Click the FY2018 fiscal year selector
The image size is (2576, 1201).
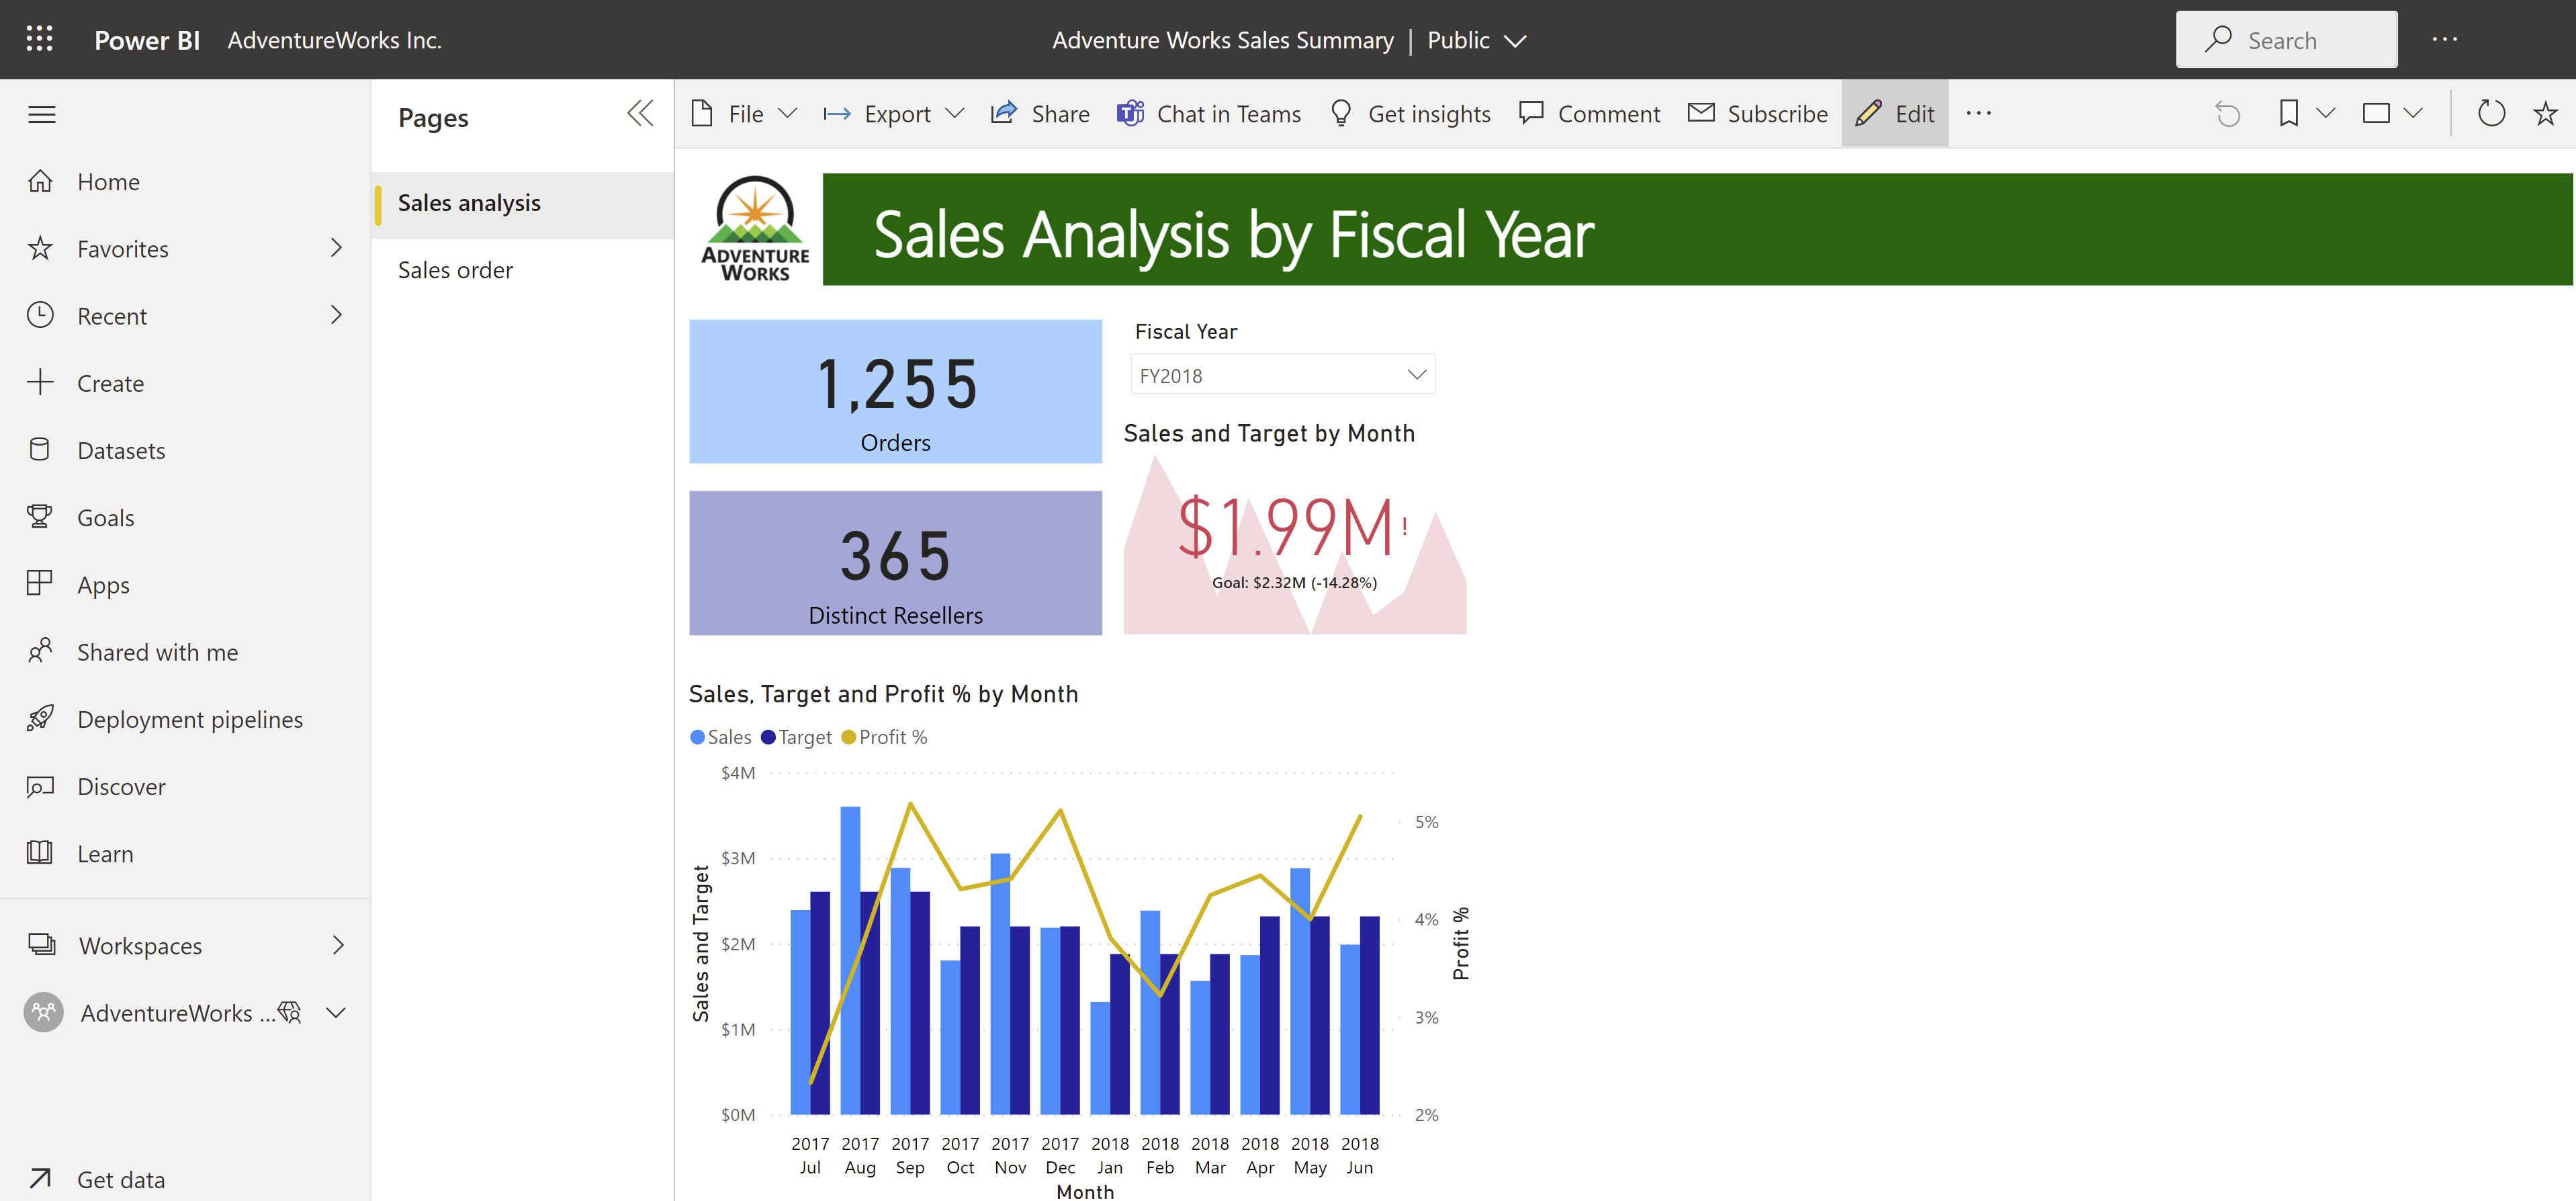(x=1278, y=374)
